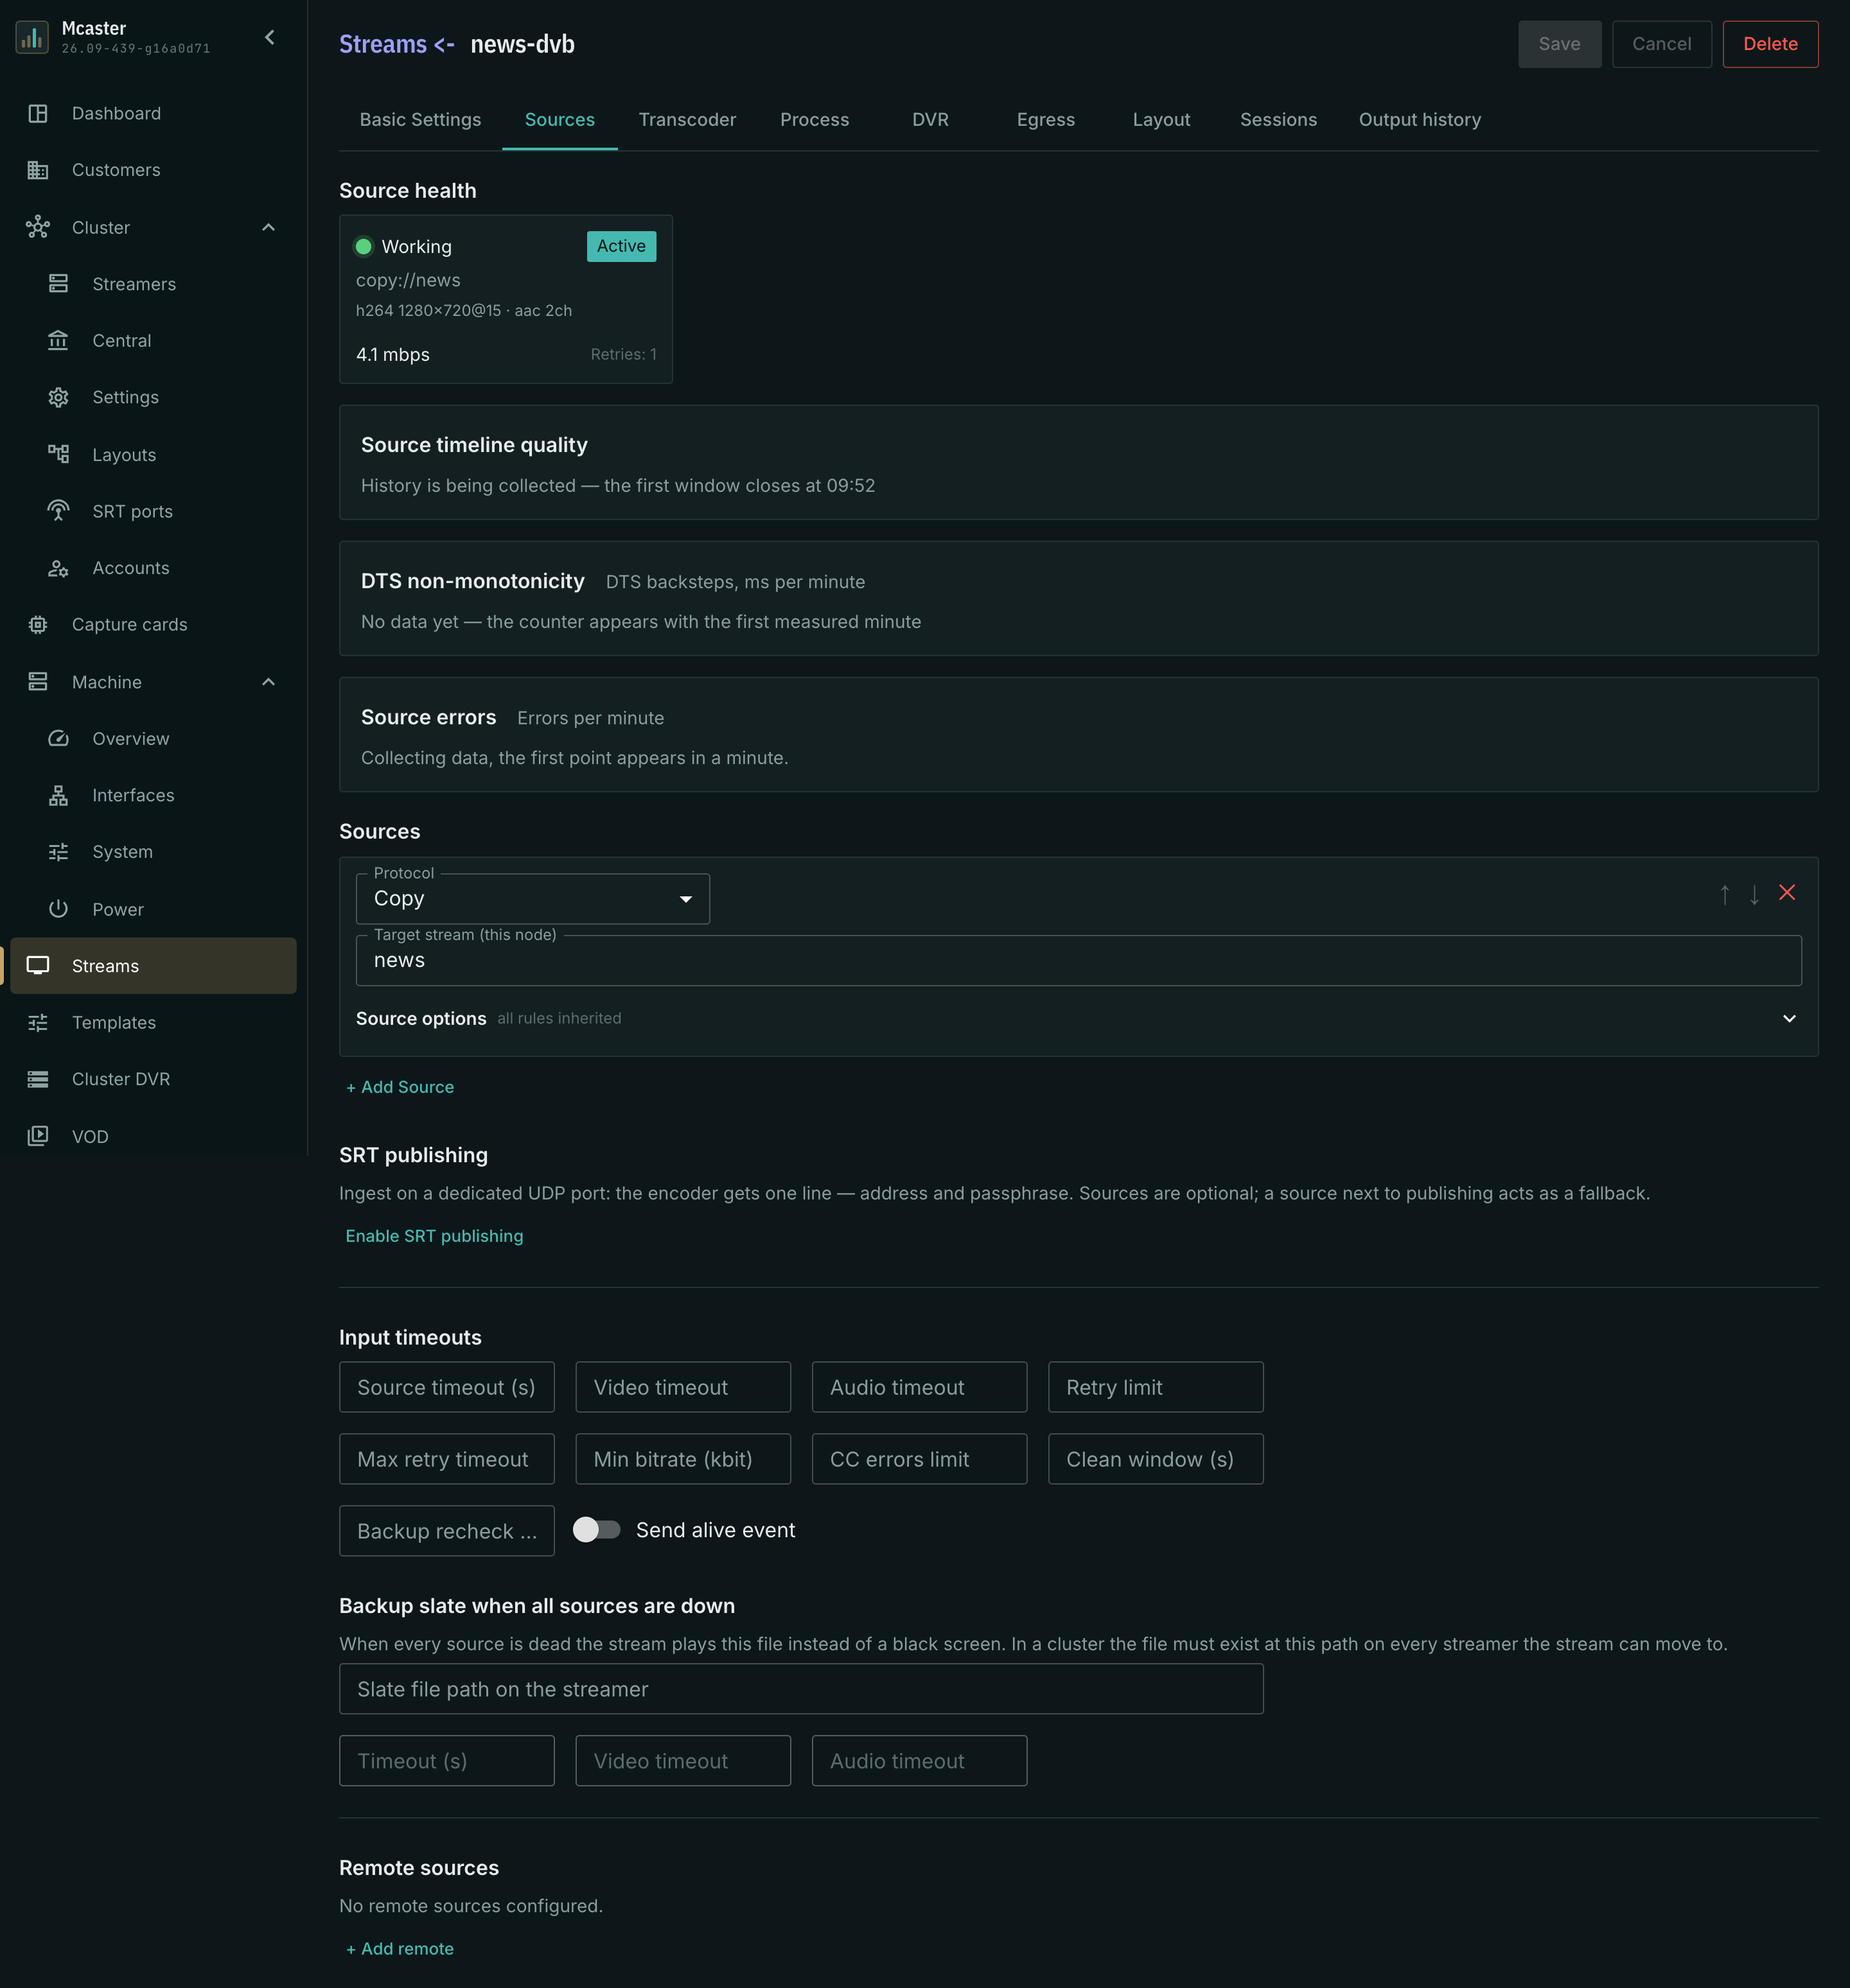
Task: Click the SRT ports antenna icon
Action: click(59, 511)
